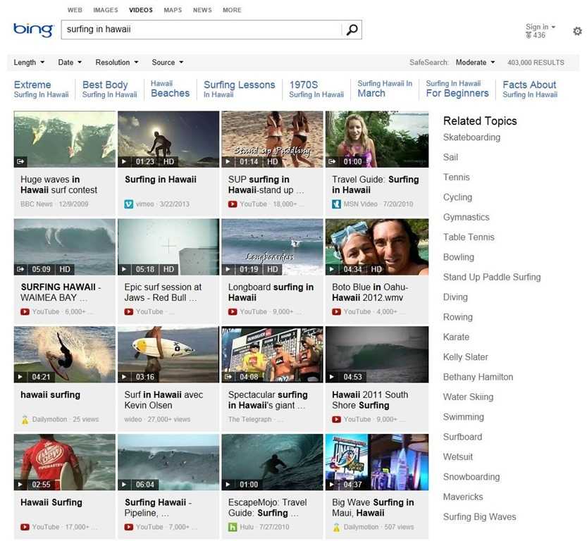The image size is (587, 541).
Task: Open Bing settings via the gear icon
Action: 577,31
